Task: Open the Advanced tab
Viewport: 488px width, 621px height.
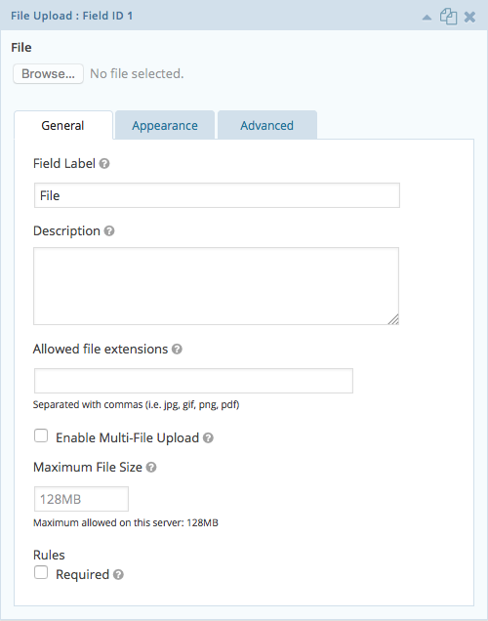Action: [x=267, y=125]
